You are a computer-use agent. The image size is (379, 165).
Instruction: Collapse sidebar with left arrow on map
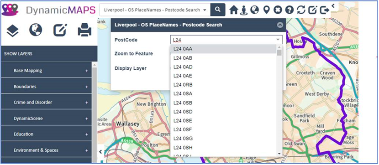100,151
